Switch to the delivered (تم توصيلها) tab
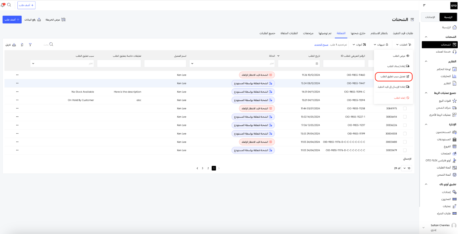 (x=325, y=33)
